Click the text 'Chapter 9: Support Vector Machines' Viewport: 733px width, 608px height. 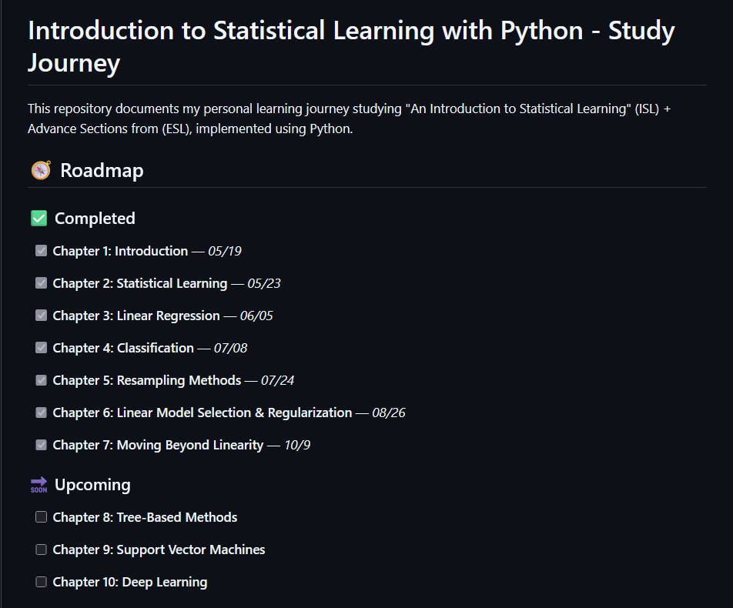[x=159, y=550]
